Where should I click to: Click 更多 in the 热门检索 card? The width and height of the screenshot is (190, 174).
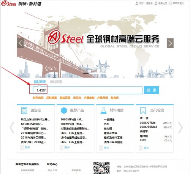pos(146,148)
